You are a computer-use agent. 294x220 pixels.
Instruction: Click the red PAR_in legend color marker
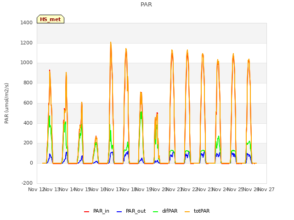click(x=87, y=212)
